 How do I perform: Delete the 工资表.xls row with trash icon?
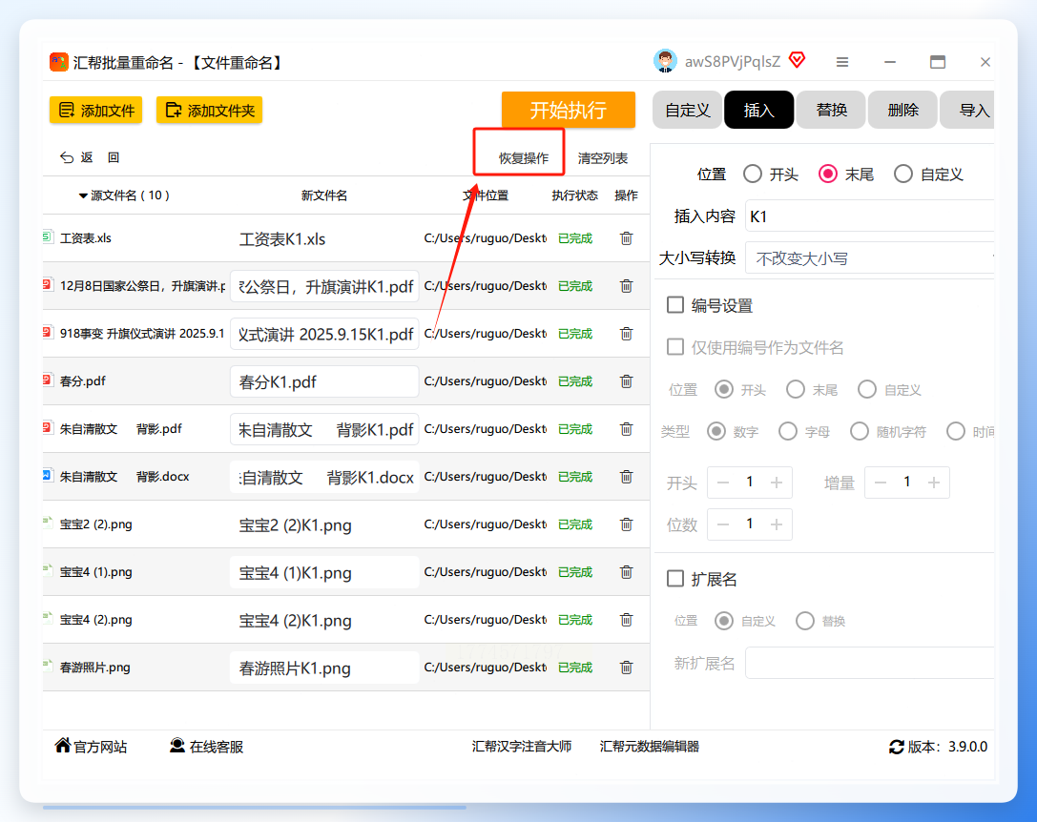click(x=626, y=238)
